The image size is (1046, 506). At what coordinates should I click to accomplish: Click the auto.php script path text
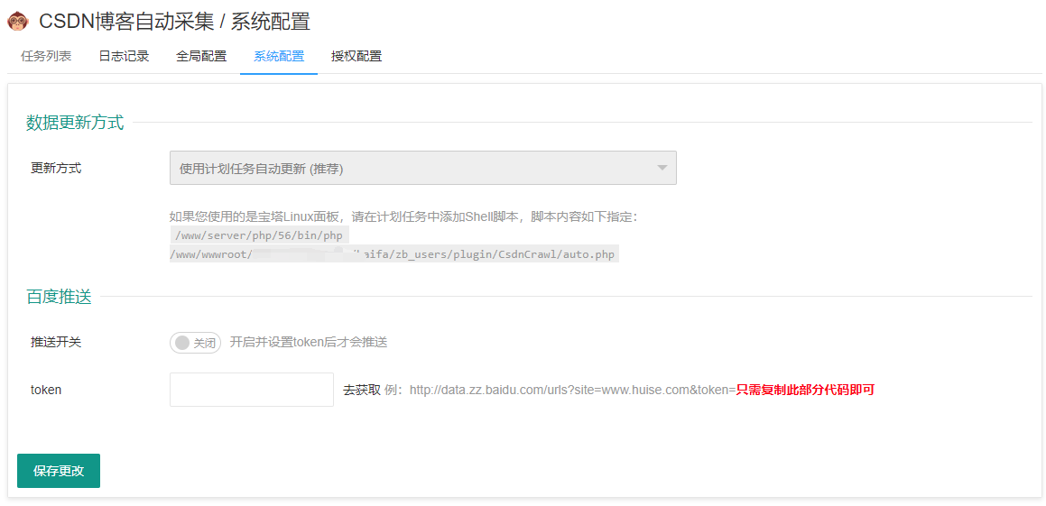[x=394, y=254]
